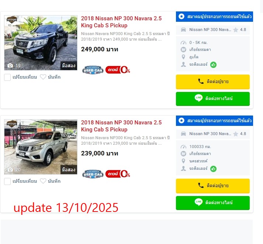
Task: Click the yellow contact seller button for the 249,000 listing
Action: [213, 82]
